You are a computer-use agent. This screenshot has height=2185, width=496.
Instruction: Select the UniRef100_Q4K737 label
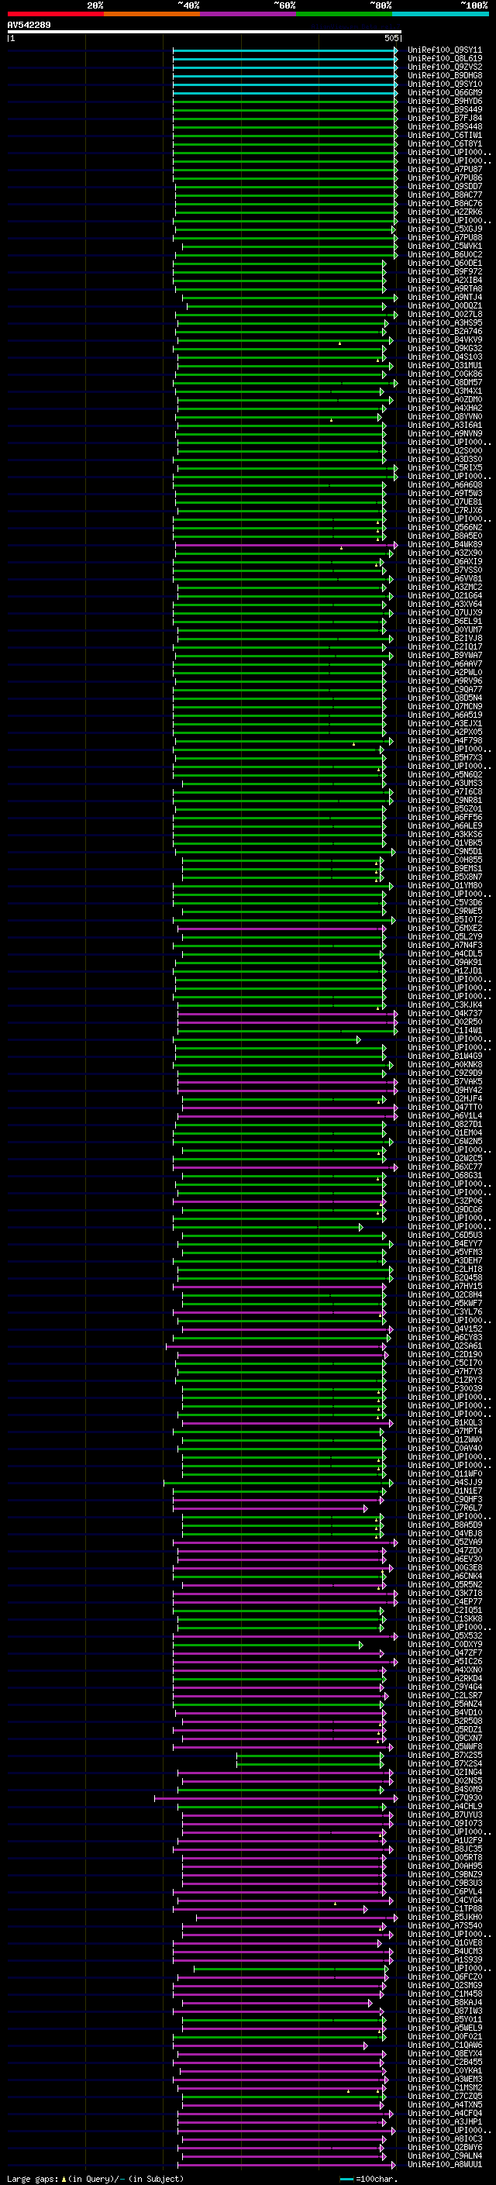(x=444, y=1014)
